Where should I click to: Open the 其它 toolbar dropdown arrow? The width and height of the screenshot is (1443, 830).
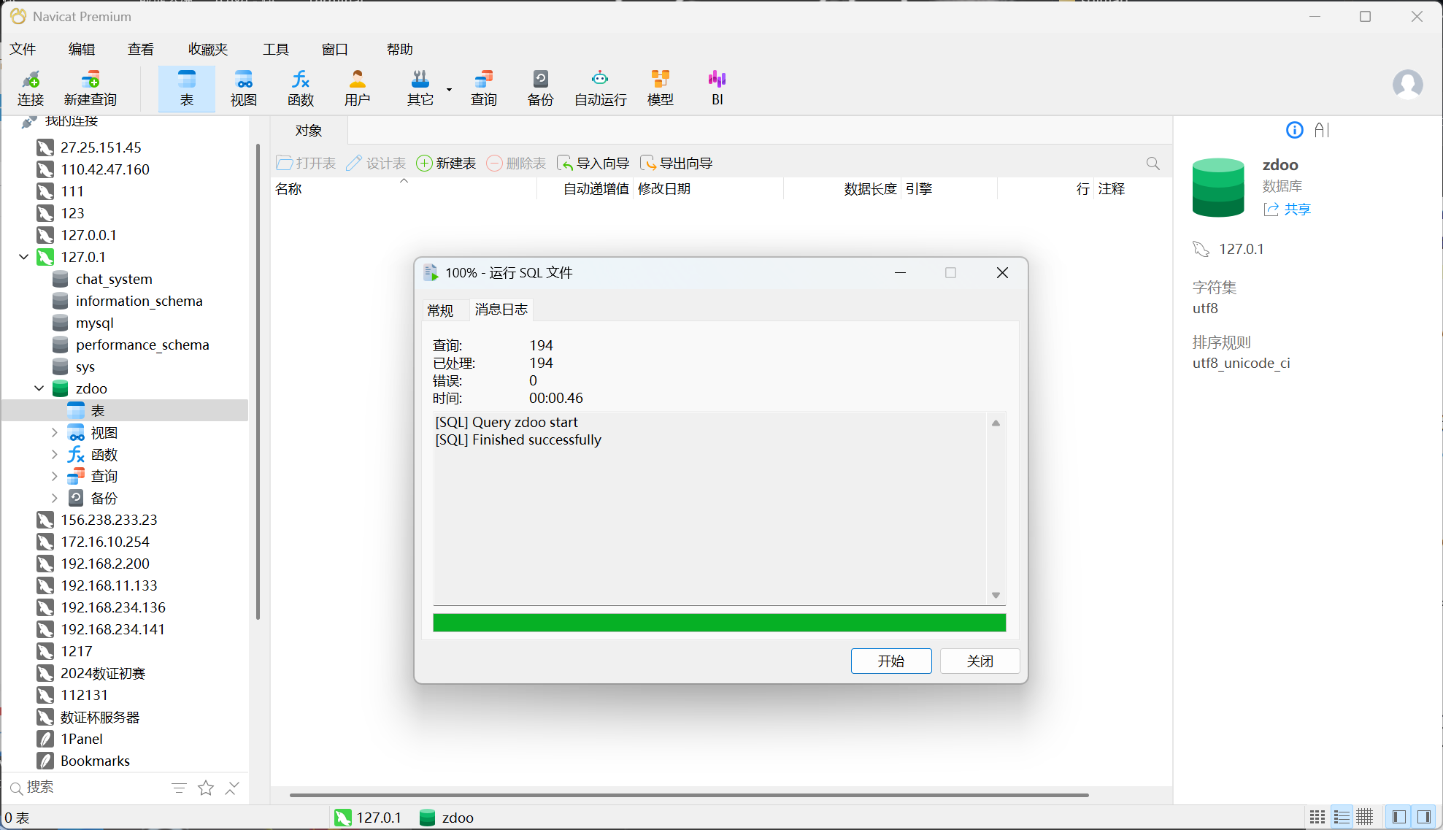tap(449, 90)
